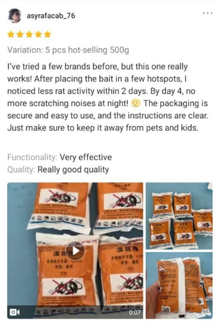Click the second yellow rating star
220x324 pixels.
click(20, 34)
